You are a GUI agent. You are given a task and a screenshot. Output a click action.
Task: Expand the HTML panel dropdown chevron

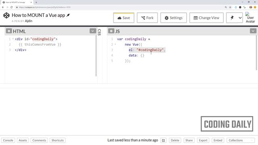93,31
